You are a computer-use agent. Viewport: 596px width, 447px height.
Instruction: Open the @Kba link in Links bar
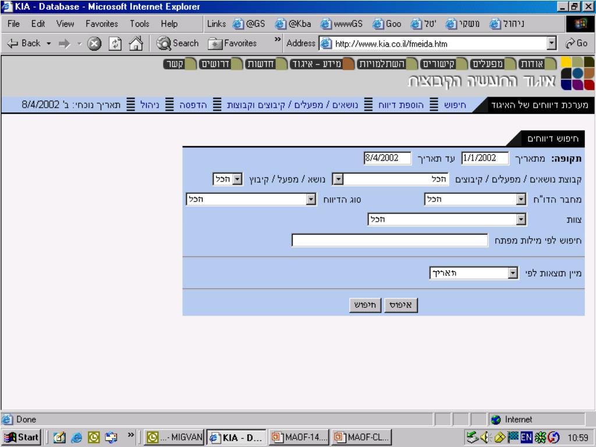point(293,23)
